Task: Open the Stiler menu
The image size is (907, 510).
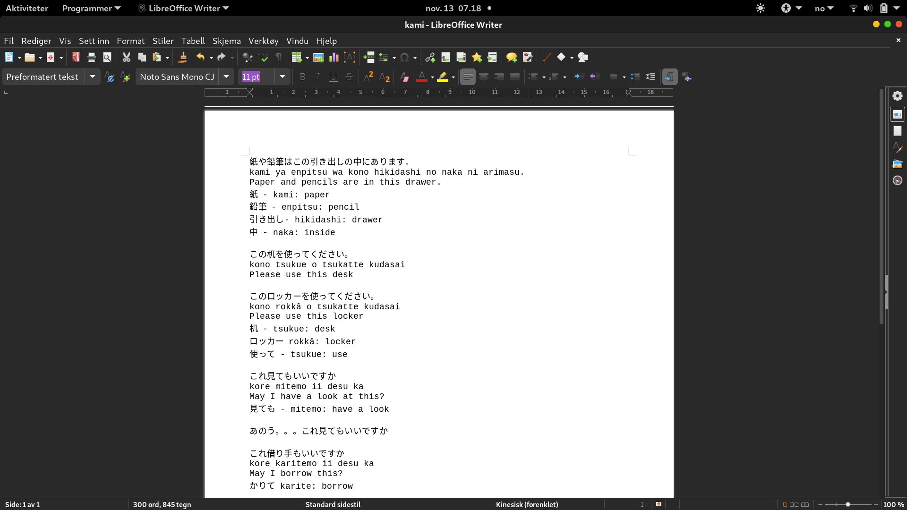Action: click(x=163, y=41)
